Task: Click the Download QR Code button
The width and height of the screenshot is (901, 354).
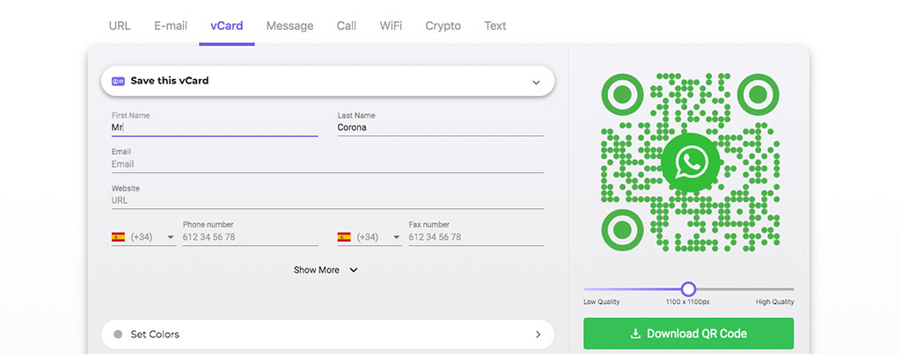Action: click(688, 333)
